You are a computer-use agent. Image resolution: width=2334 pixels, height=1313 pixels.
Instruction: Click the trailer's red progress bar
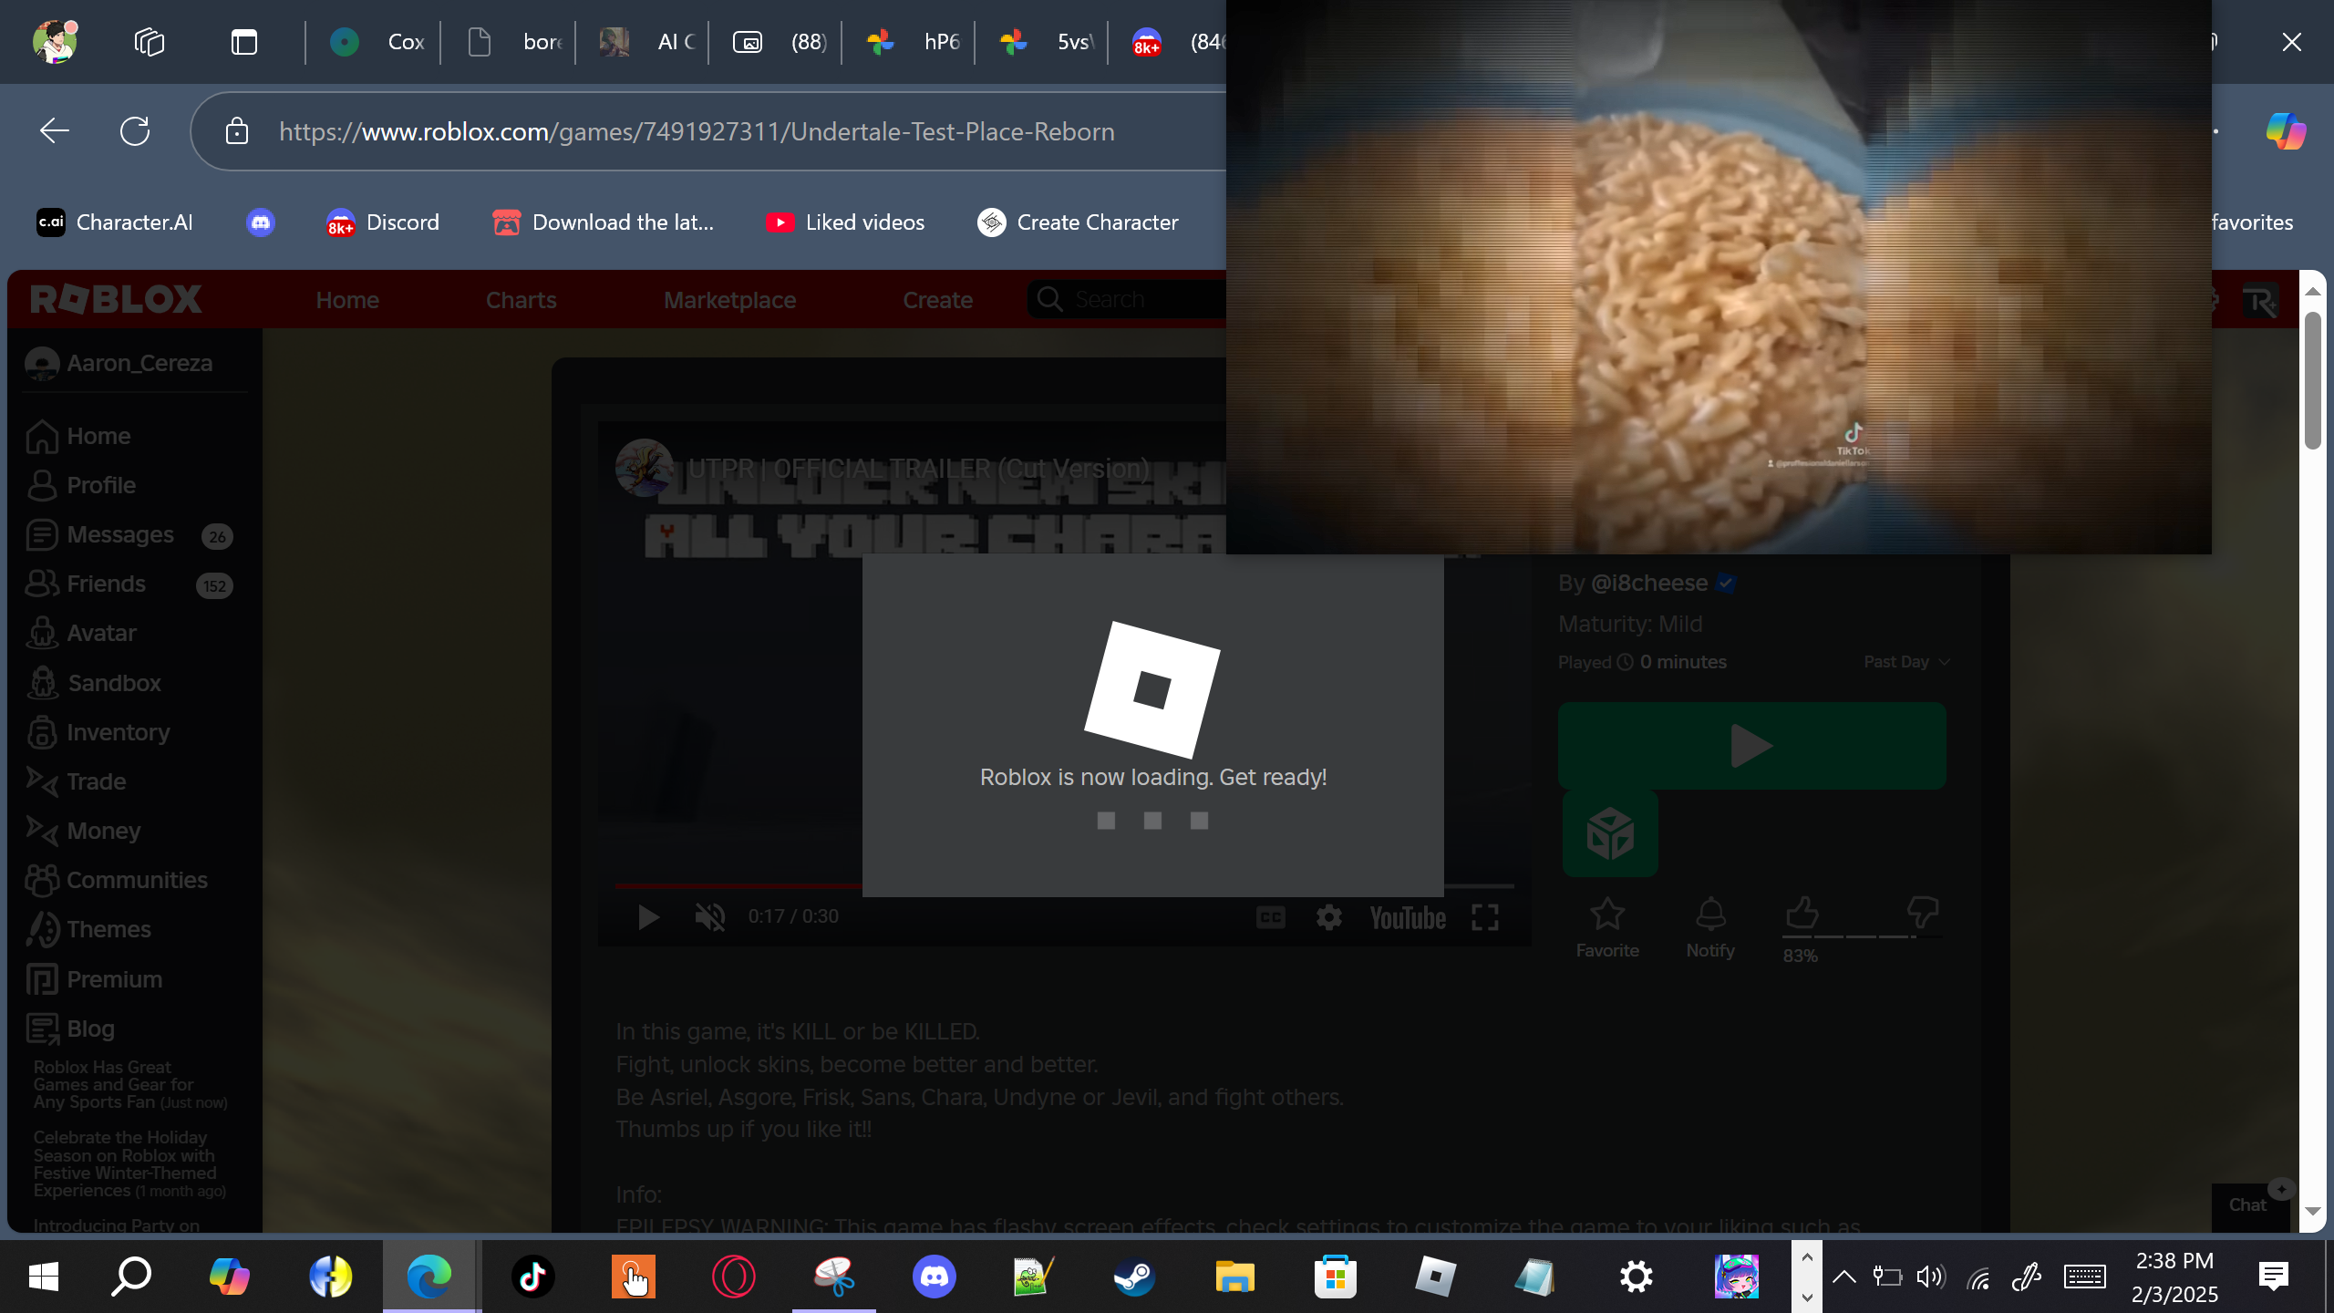point(738,884)
